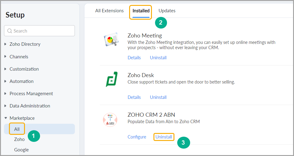Image resolution: width=294 pixels, height=156 pixels.
Task: Switch to the All Extensions tab
Action: (109, 11)
